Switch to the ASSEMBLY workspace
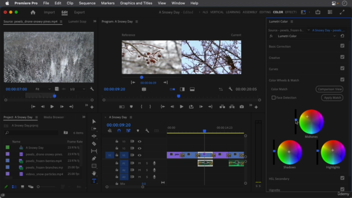Screen dimensions: 352x198 [x=250, y=12]
